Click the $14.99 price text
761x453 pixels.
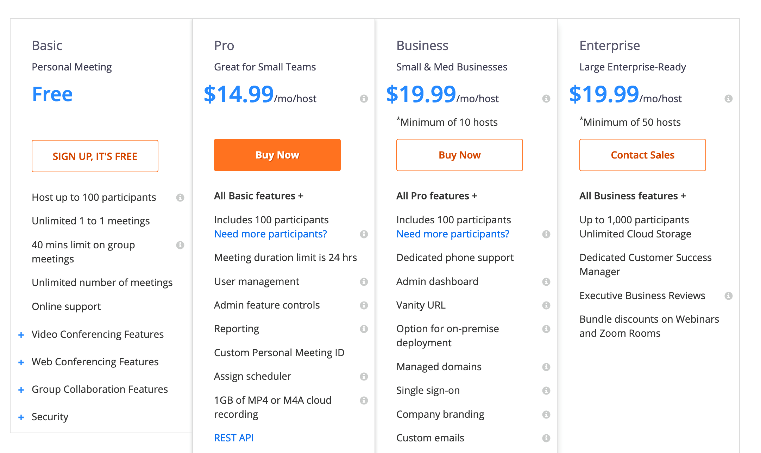click(x=239, y=94)
